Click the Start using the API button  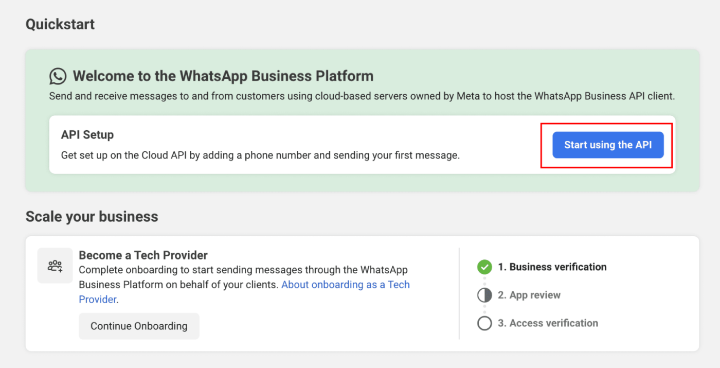pos(608,145)
